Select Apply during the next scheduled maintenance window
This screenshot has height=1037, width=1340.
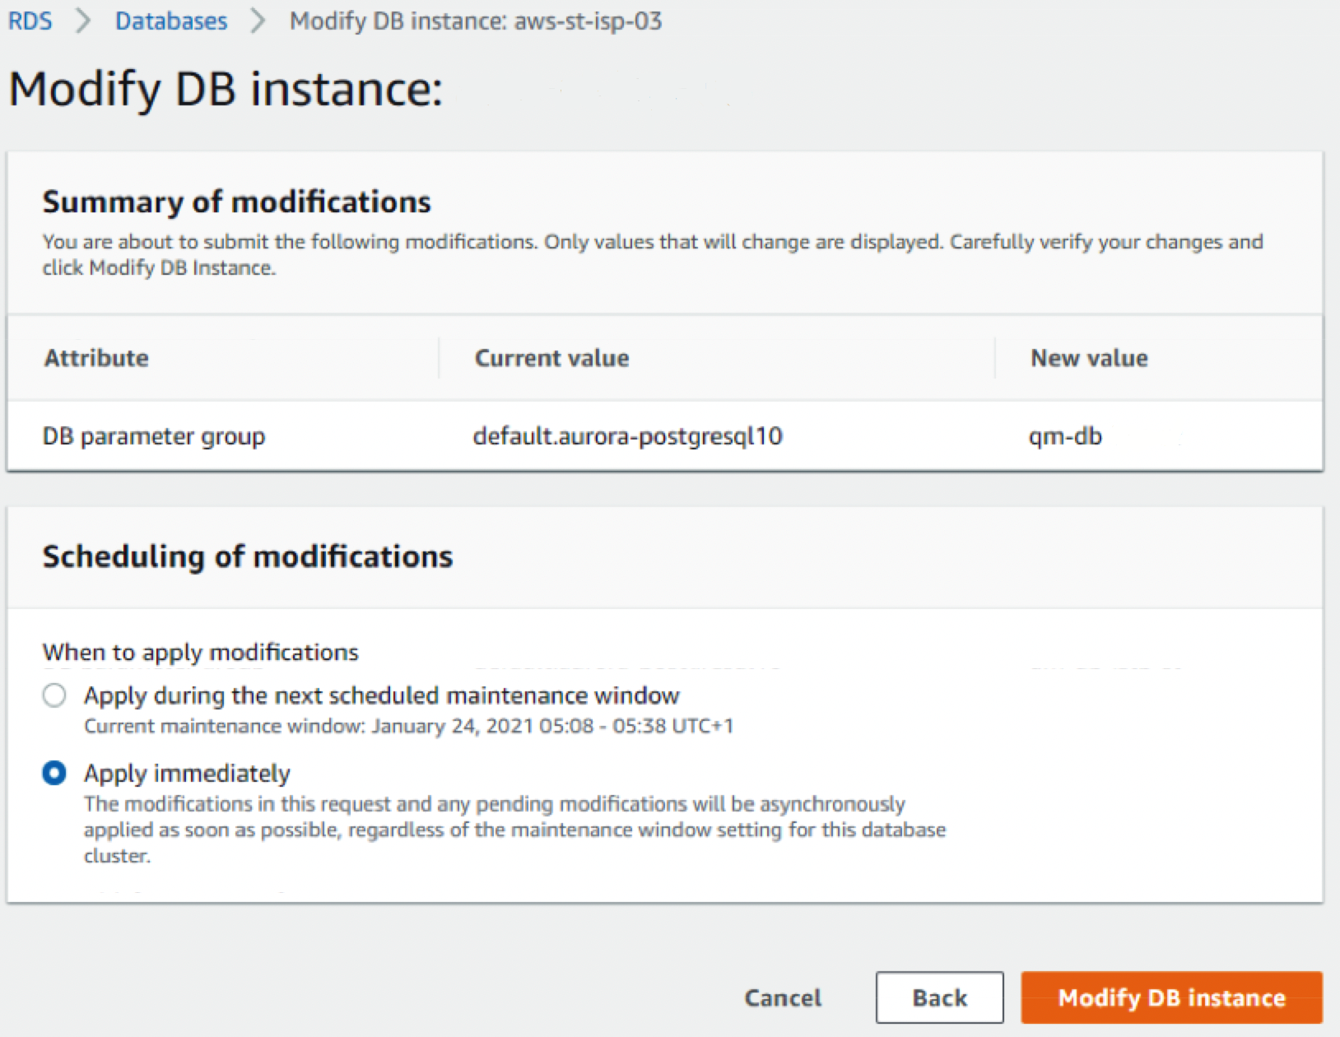[x=54, y=695]
